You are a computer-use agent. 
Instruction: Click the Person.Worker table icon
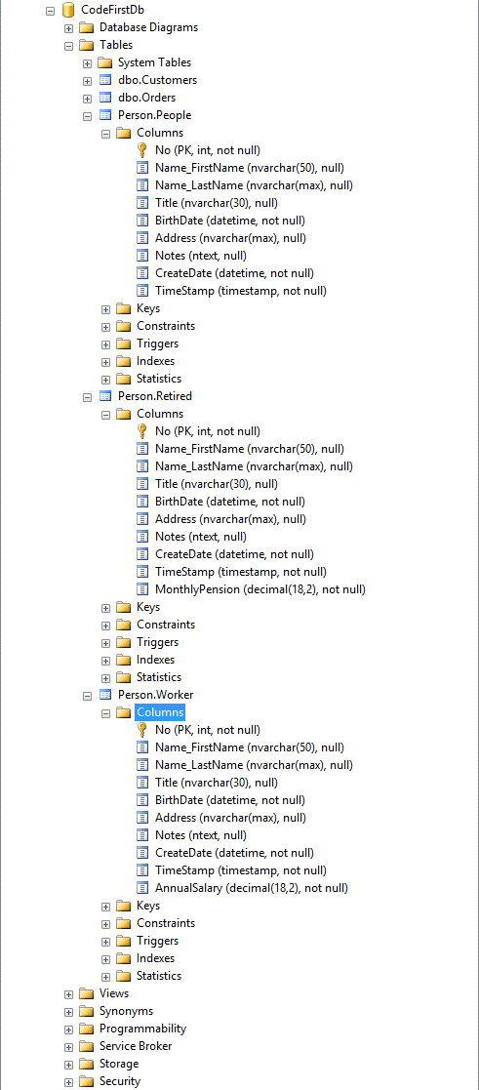click(105, 695)
